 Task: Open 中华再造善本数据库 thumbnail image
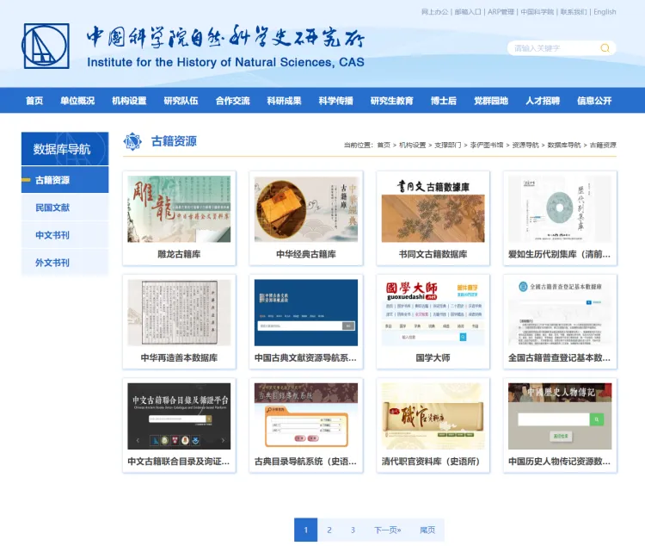pyautogui.click(x=179, y=313)
